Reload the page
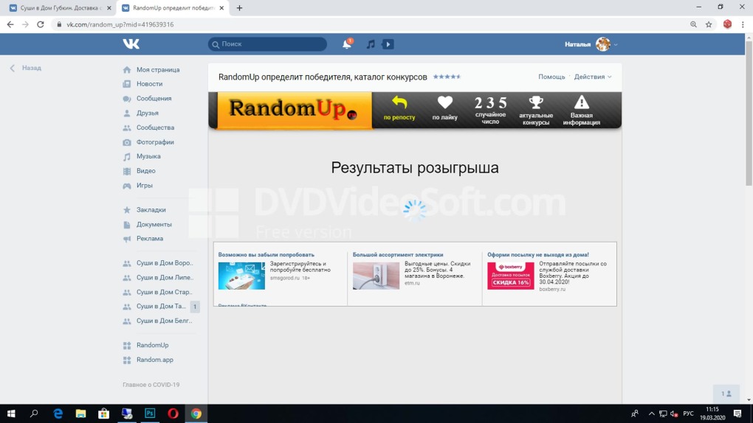Image resolution: width=753 pixels, height=423 pixels. point(41,24)
